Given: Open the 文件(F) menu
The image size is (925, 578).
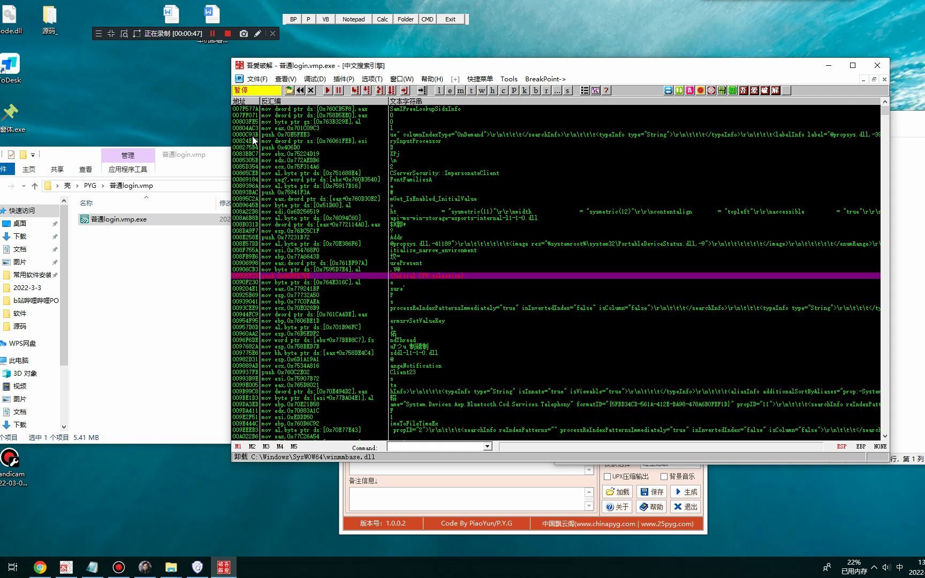Looking at the screenshot, I should pyautogui.click(x=257, y=79).
